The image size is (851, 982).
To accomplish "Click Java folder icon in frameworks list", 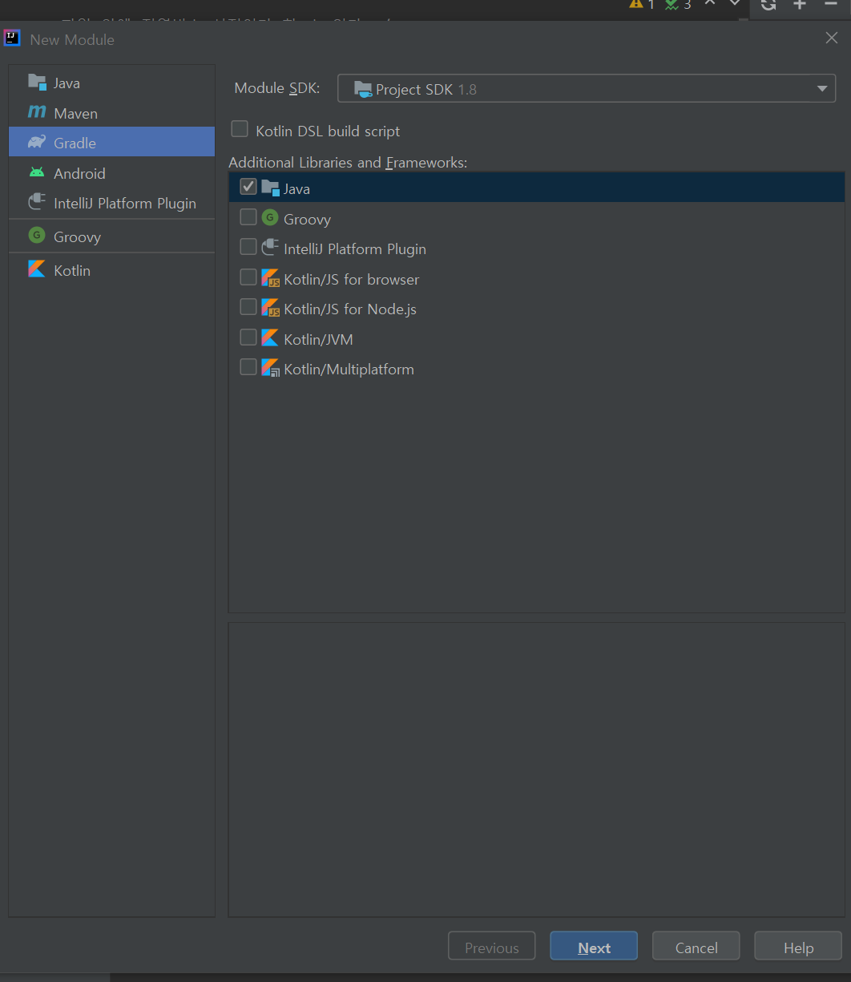I will pyautogui.click(x=270, y=188).
